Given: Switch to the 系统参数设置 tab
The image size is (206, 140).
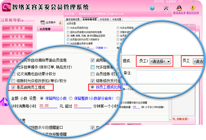Looking at the screenshot, I should [89, 19].
